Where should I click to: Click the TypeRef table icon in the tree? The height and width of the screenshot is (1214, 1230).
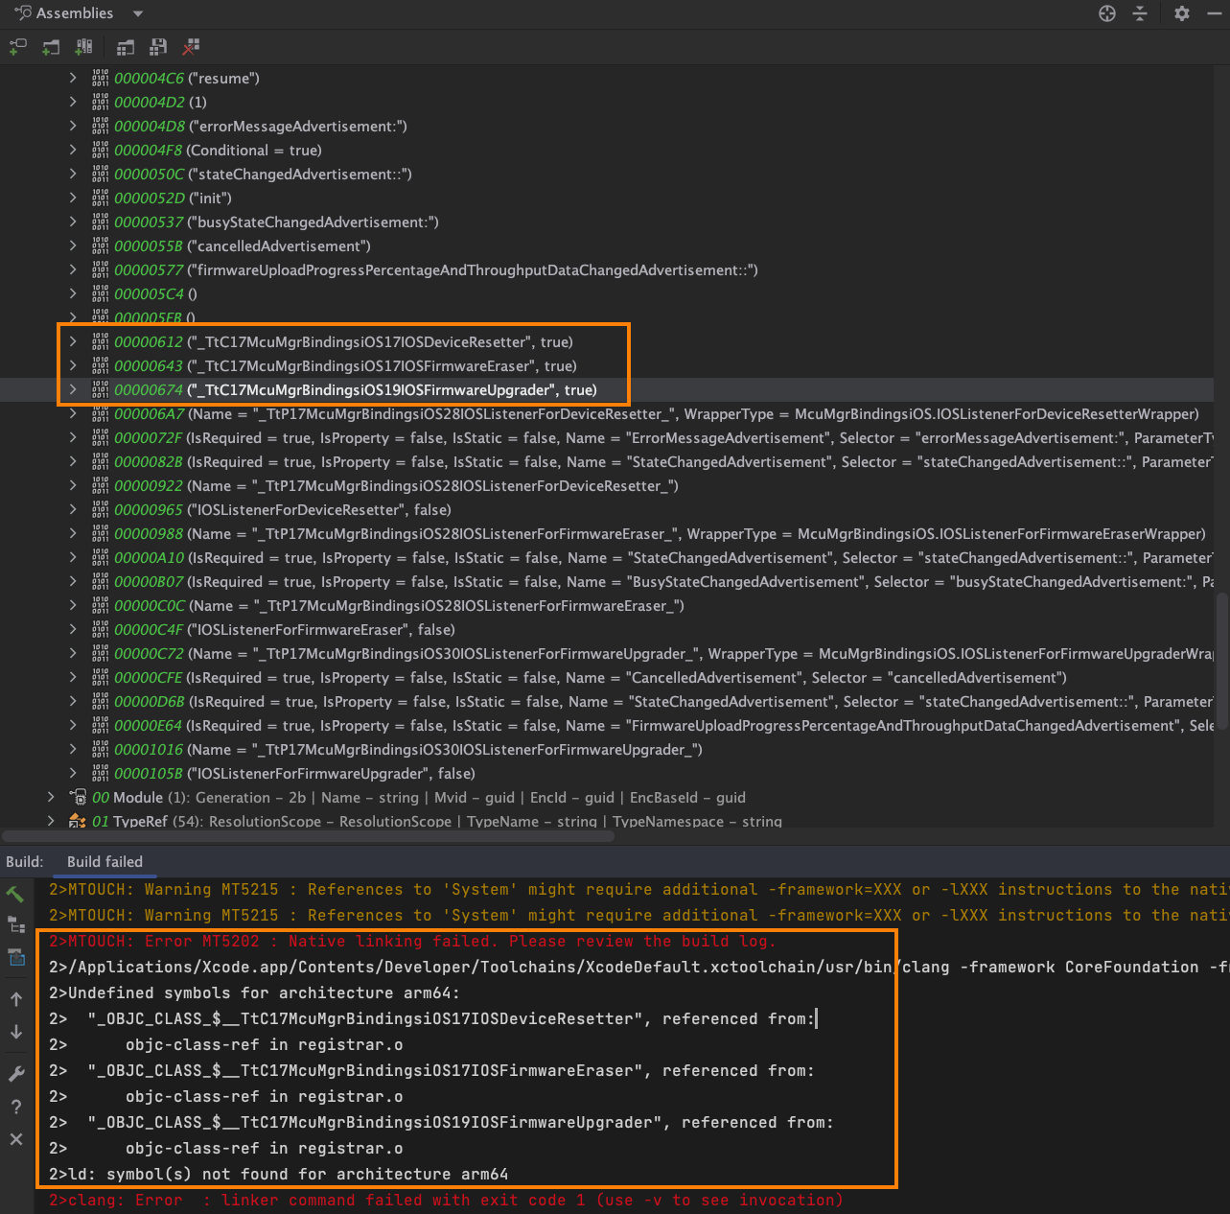pyautogui.click(x=78, y=822)
